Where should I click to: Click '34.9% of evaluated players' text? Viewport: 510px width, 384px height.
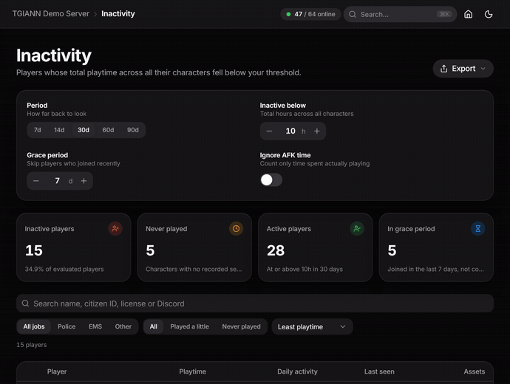pos(64,269)
